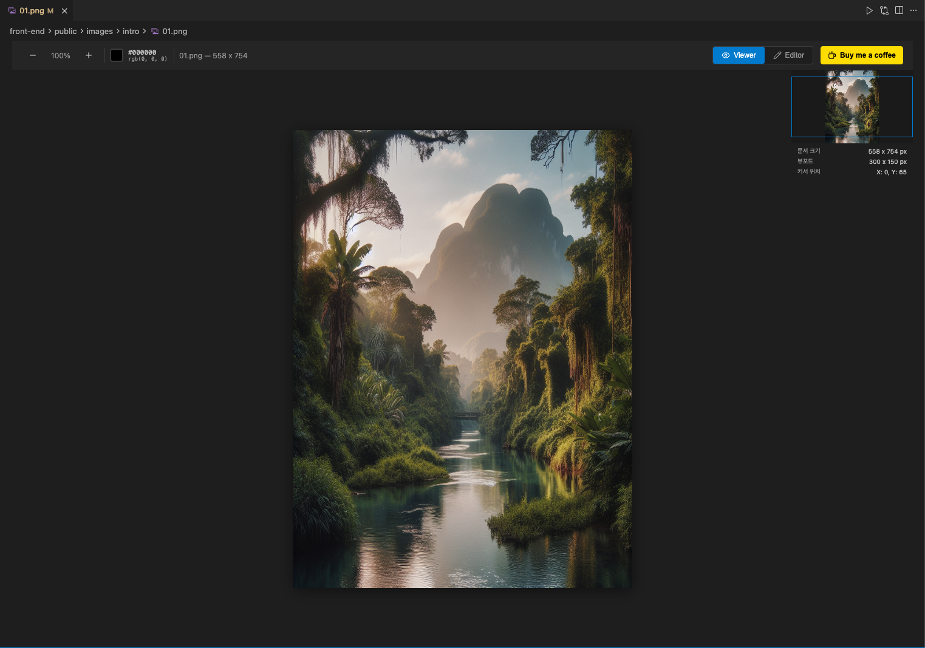Open the front-end breadcrumb dropdown
Image resolution: width=925 pixels, height=648 pixels.
(27, 31)
